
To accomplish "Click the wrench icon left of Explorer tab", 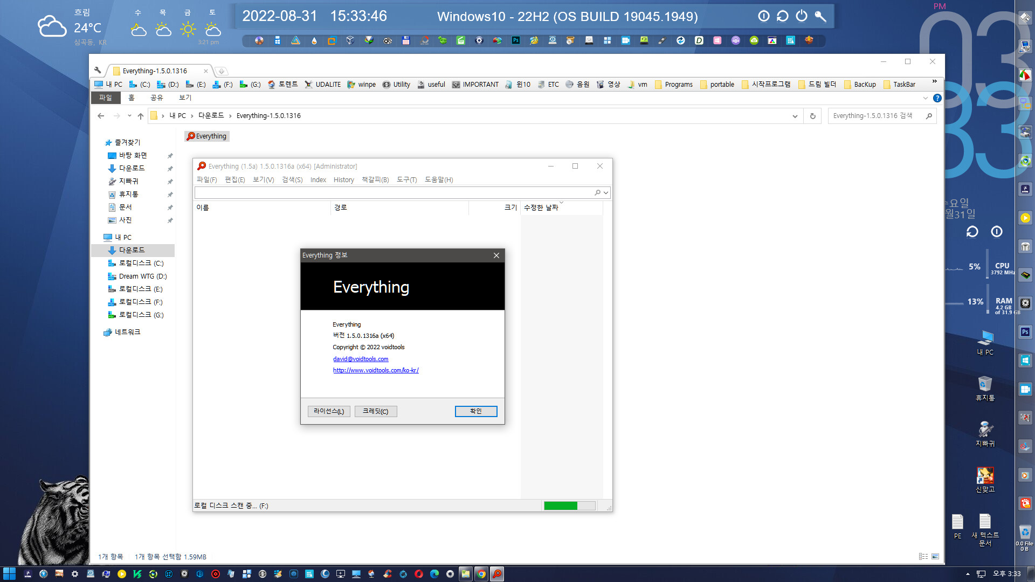I will pos(98,71).
